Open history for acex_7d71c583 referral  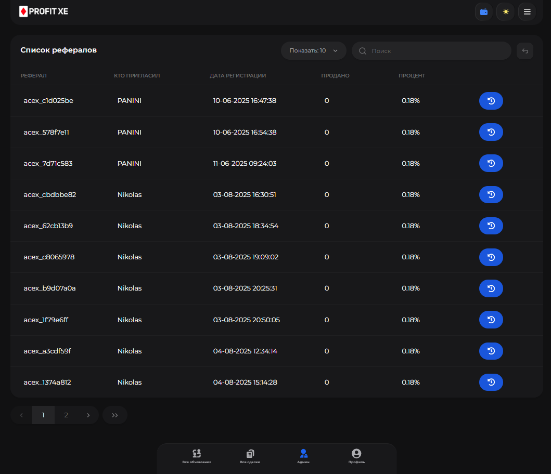tap(491, 163)
